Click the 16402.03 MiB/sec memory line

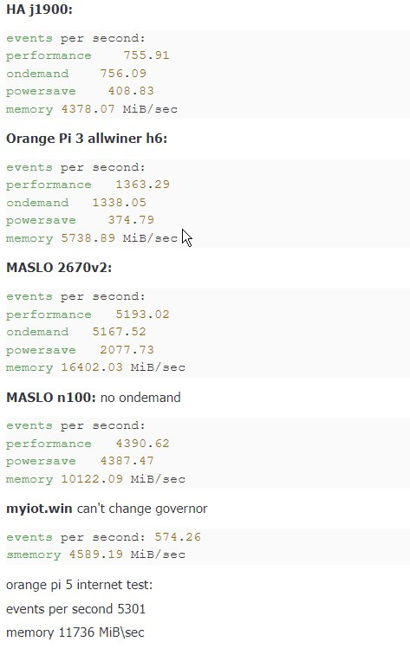[95, 367]
